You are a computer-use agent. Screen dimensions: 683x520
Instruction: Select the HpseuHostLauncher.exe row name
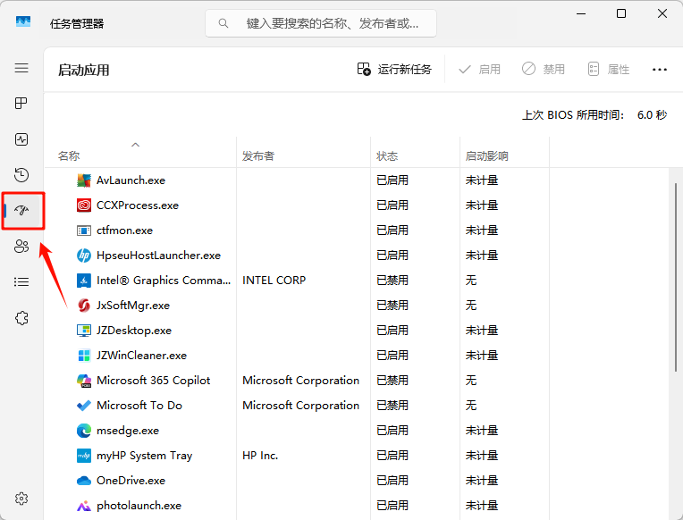(x=158, y=256)
